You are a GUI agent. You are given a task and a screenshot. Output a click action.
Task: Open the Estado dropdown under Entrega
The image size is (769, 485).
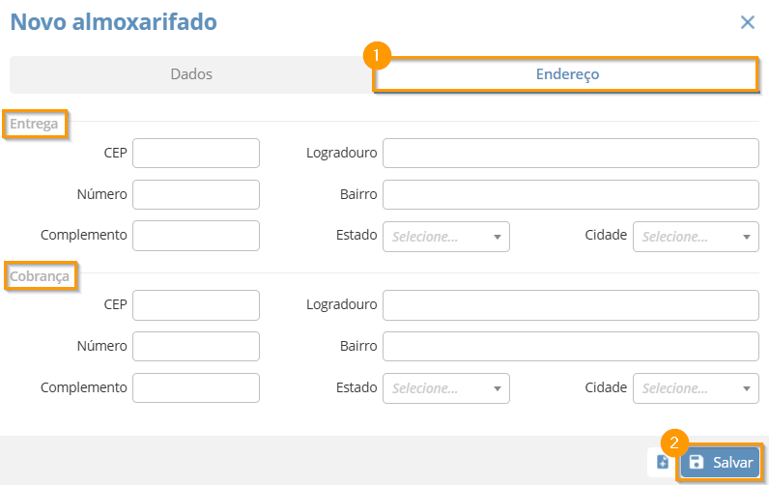pyautogui.click(x=445, y=237)
